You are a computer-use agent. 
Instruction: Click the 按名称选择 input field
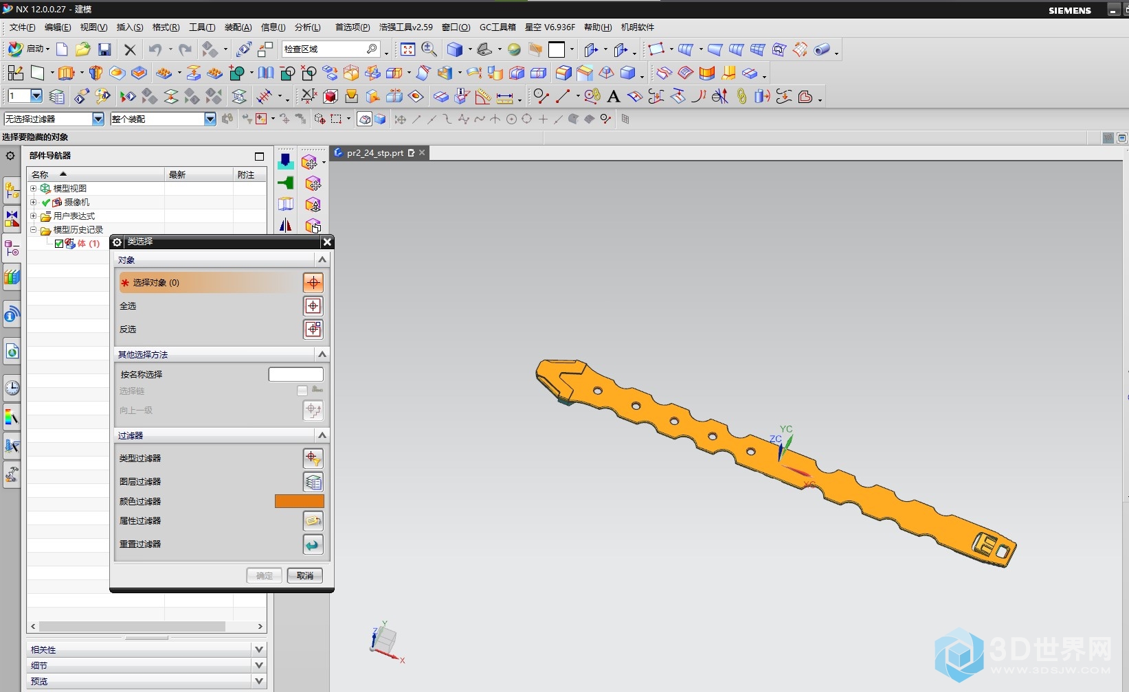coord(295,375)
